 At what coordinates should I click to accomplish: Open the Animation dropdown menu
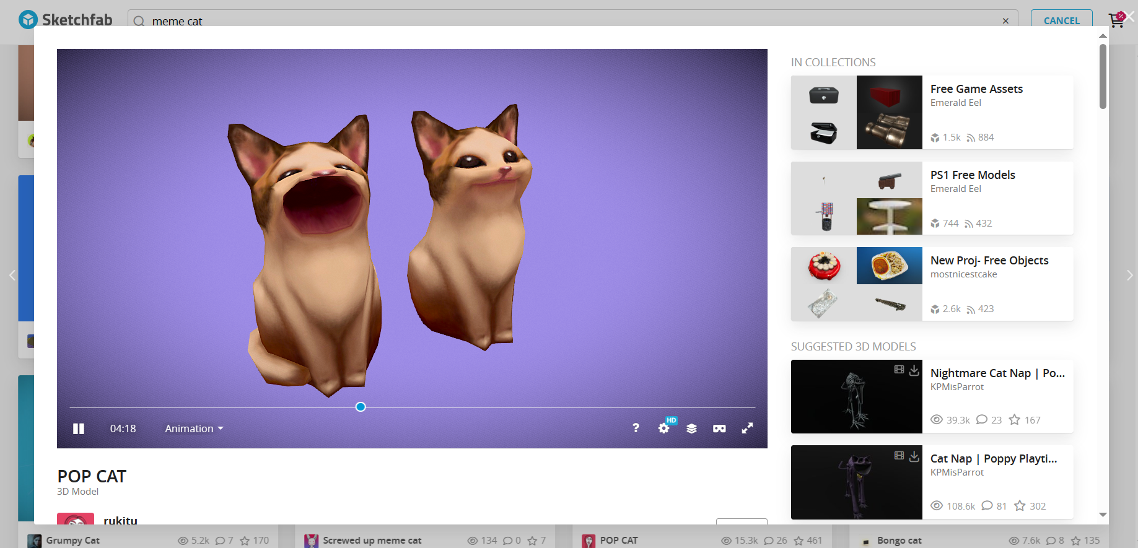194,428
